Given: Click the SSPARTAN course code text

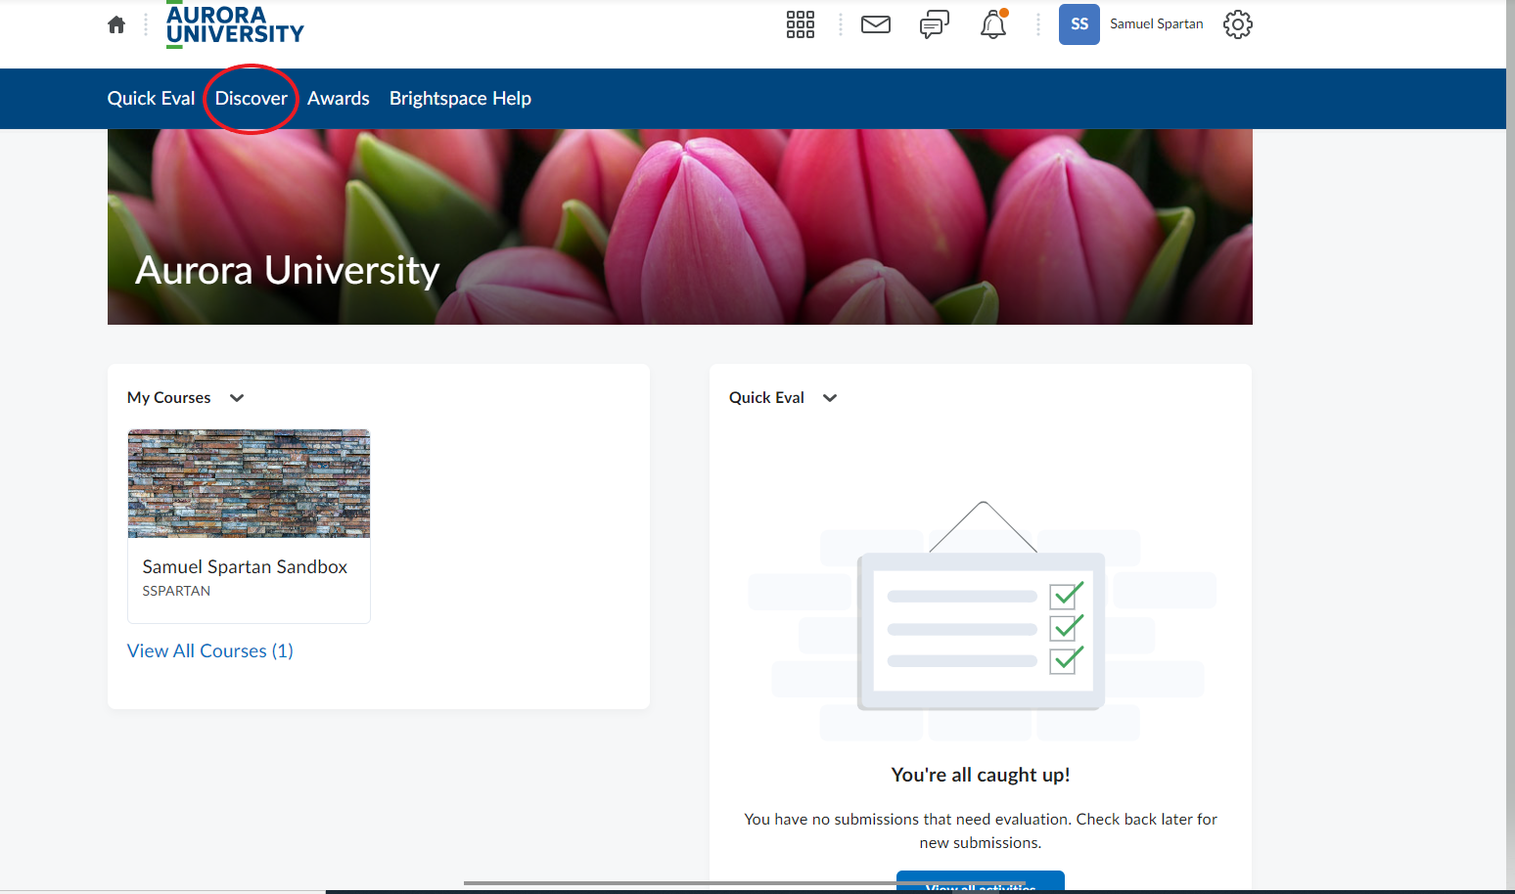Looking at the screenshot, I should (x=176, y=591).
